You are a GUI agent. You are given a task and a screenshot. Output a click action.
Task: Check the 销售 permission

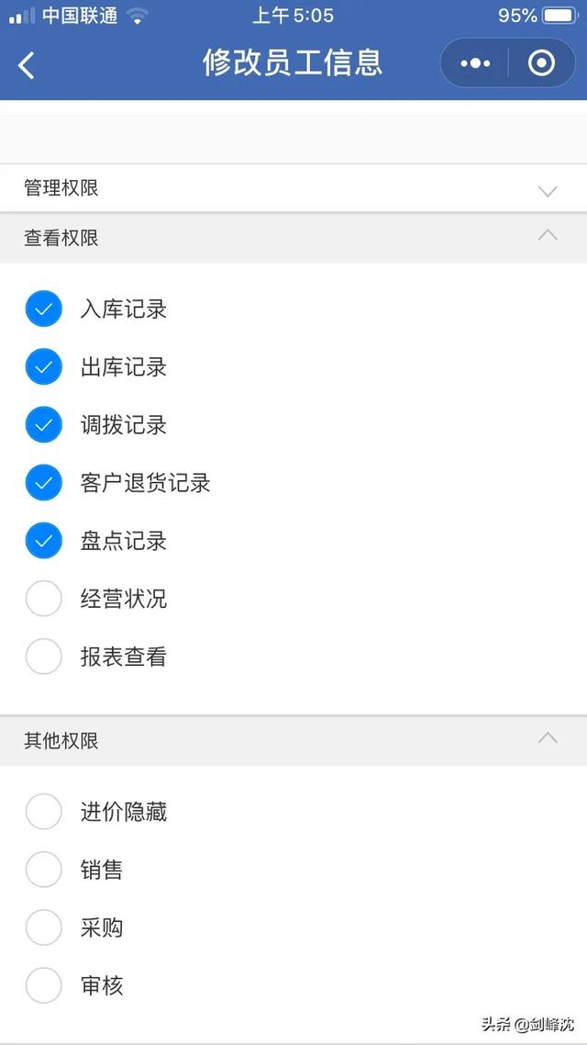(43, 870)
